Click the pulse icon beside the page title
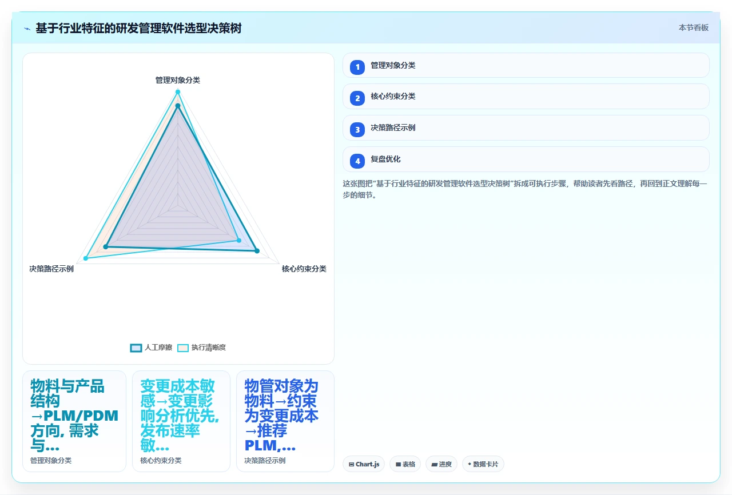The image size is (732, 495). (27, 28)
